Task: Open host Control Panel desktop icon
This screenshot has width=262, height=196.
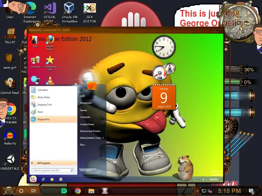Action: [x=10, y=86]
